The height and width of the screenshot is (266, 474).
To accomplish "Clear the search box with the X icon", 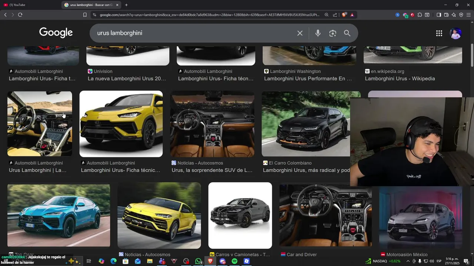I will (x=300, y=33).
